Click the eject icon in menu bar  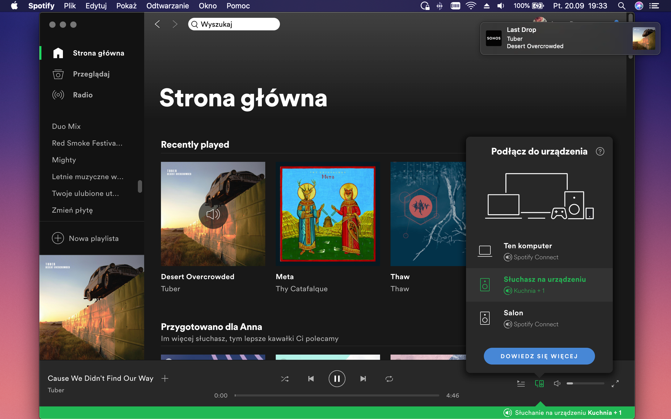click(486, 6)
